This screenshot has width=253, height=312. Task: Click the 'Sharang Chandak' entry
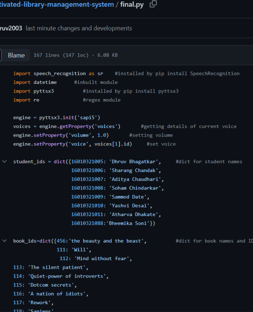[x=116, y=170]
